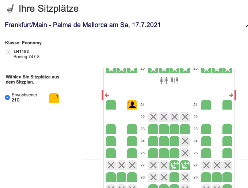Click unavailable crossed-out seat 22D
The height and width of the screenshot is (188, 248).
click(x=153, y=117)
